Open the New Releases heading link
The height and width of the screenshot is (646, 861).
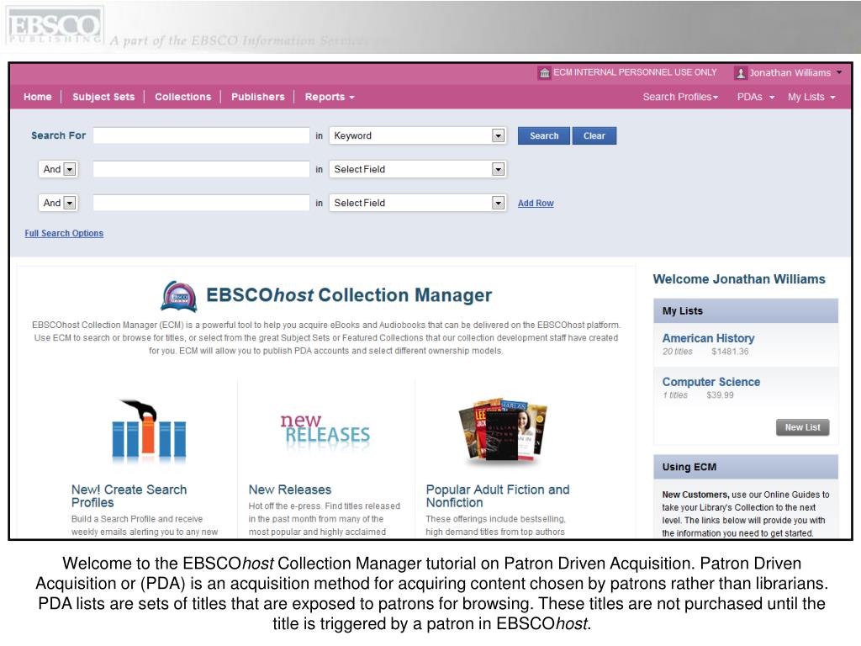(290, 490)
